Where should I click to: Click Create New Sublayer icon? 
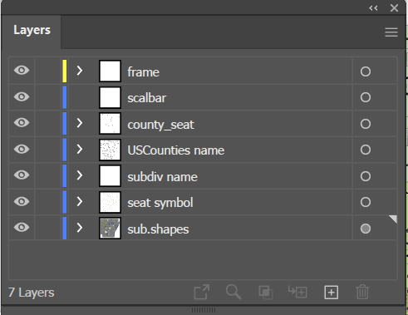point(297,292)
